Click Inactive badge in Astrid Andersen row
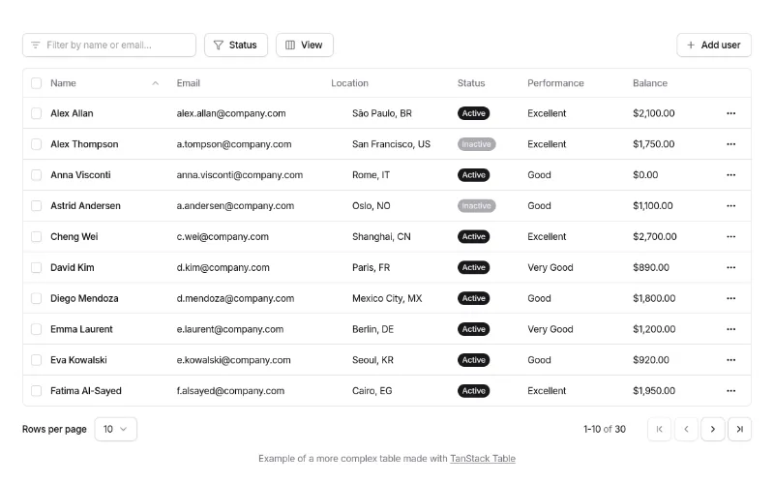 476,206
